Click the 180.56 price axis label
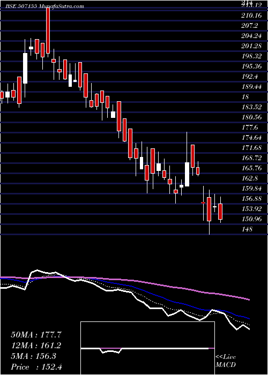 point(252,117)
